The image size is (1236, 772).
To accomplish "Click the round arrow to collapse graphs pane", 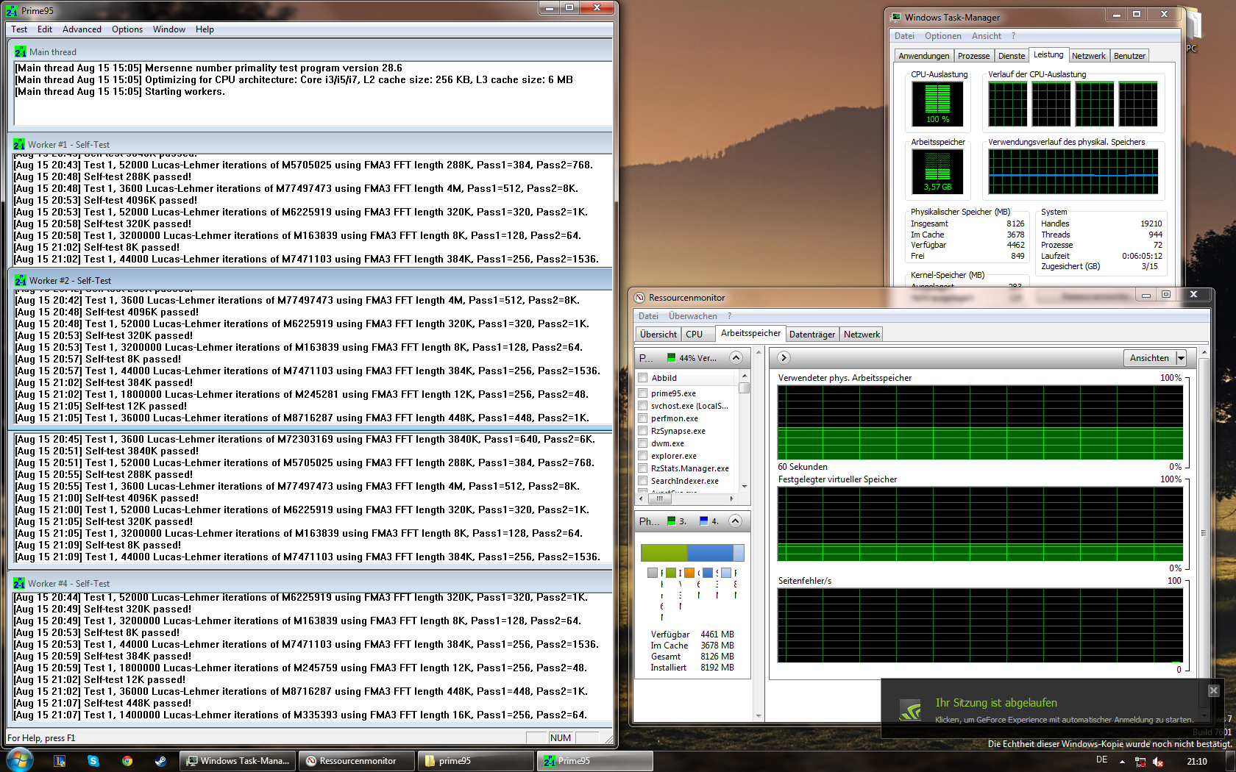I will [x=784, y=358].
